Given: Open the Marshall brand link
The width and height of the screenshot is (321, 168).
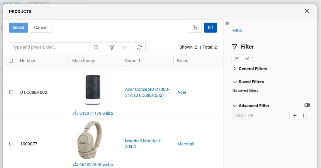Looking at the screenshot, I should (186, 144).
